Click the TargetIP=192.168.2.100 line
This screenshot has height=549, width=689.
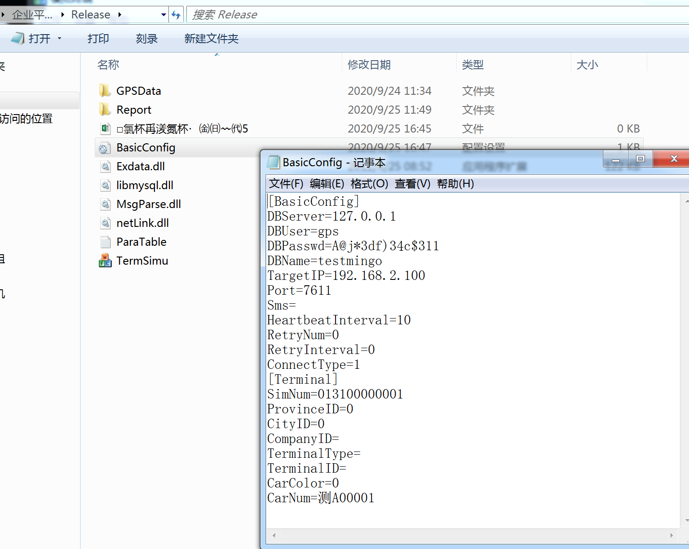pos(346,276)
